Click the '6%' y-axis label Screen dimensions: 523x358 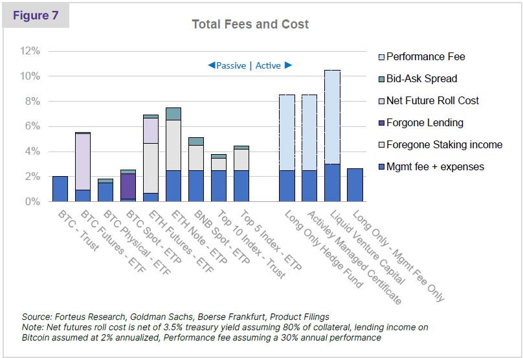(32, 126)
